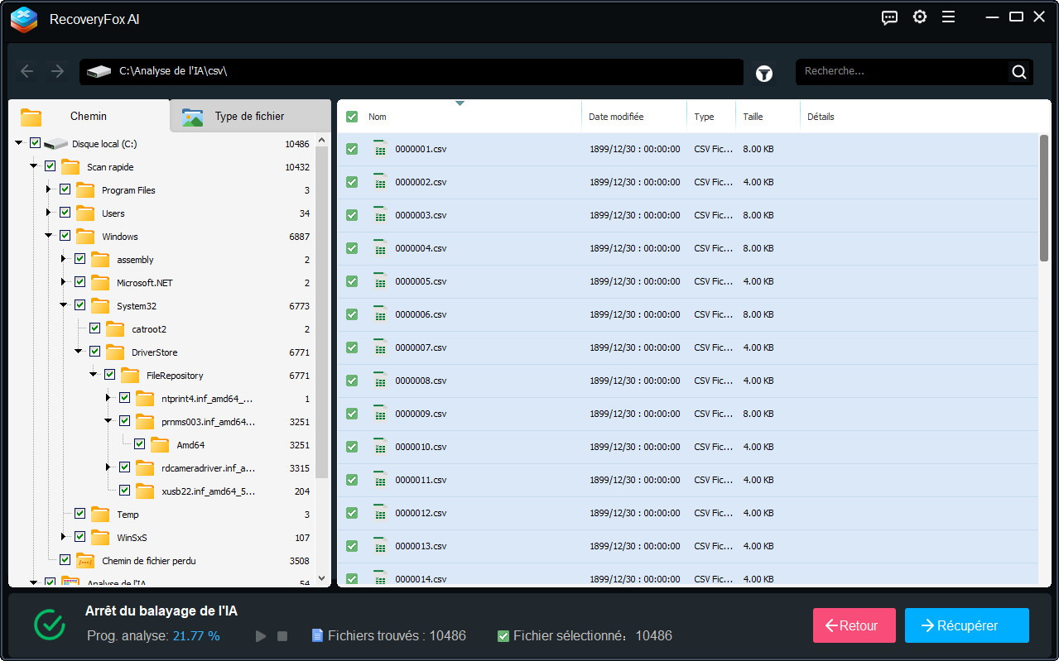1059x661 pixels.
Task: Uncheck the Disque local (C:) checkbox
Action: (x=35, y=143)
